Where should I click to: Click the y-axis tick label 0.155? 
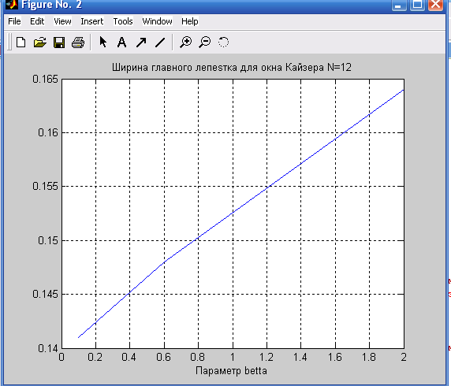[45, 186]
